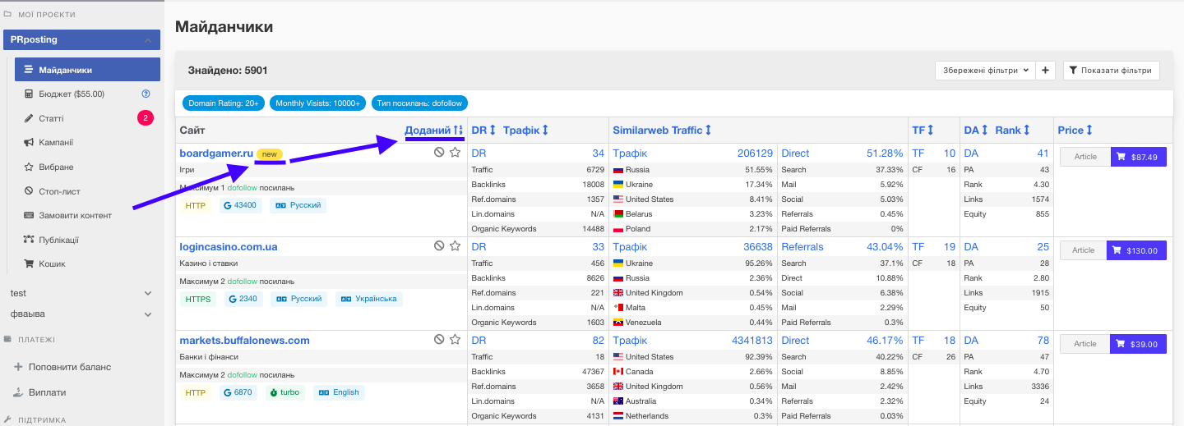Open the Кошик cart section
Viewport: 1184px width, 426px height.
pyautogui.click(x=52, y=264)
